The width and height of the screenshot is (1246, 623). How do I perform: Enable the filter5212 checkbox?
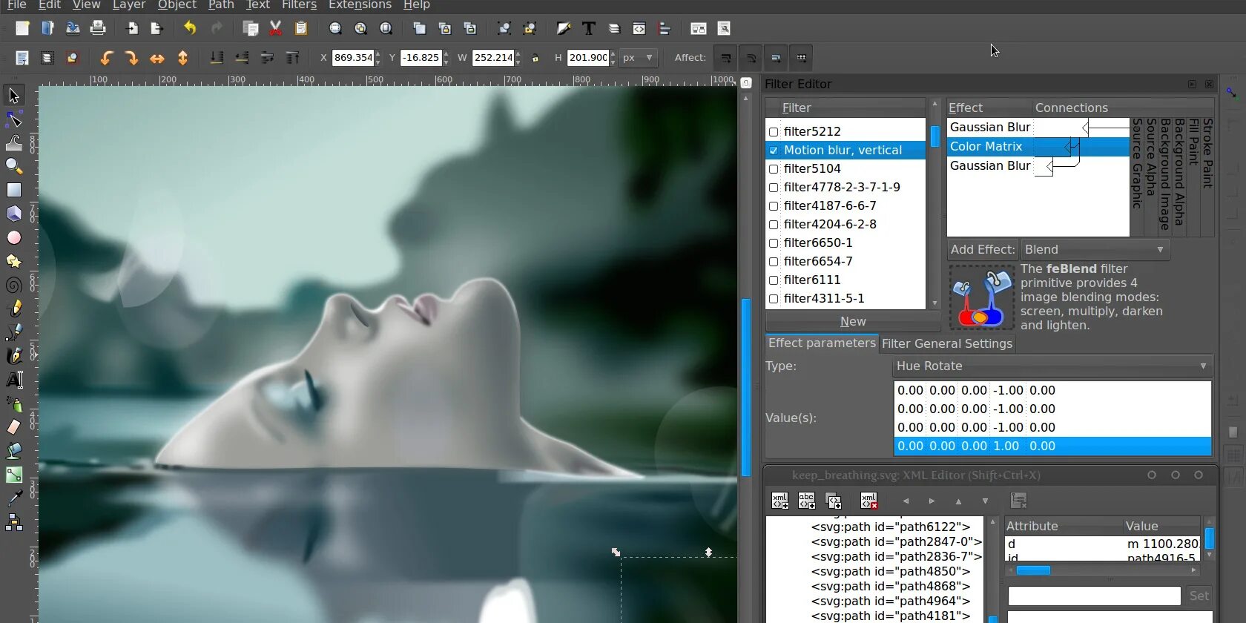pos(774,132)
